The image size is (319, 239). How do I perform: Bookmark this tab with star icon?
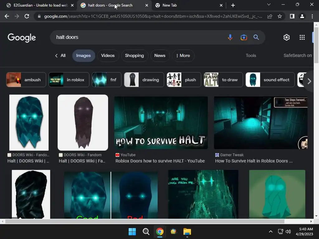click(x=280, y=16)
